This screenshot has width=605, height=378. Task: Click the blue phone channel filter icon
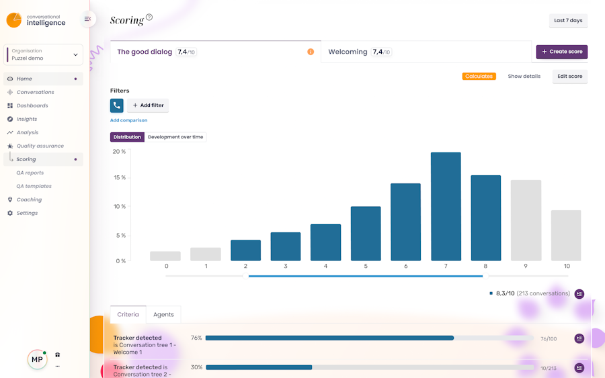116,105
